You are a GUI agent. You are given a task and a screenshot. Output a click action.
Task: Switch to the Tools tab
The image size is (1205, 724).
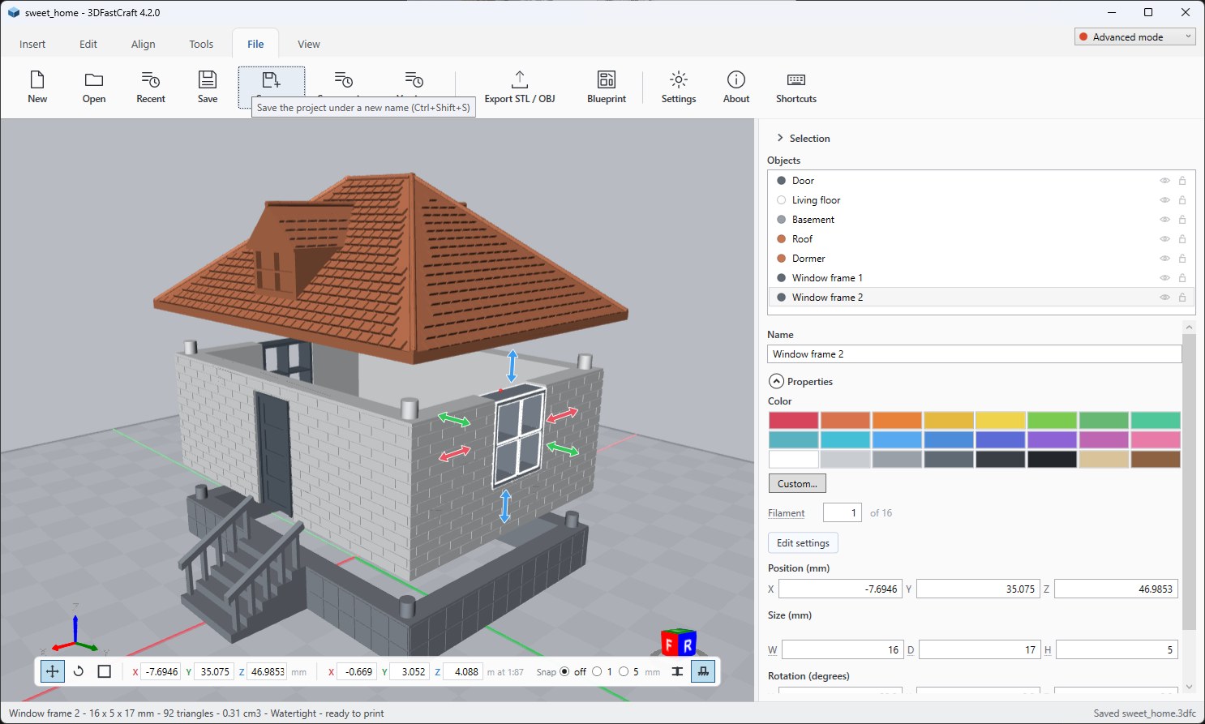(201, 44)
